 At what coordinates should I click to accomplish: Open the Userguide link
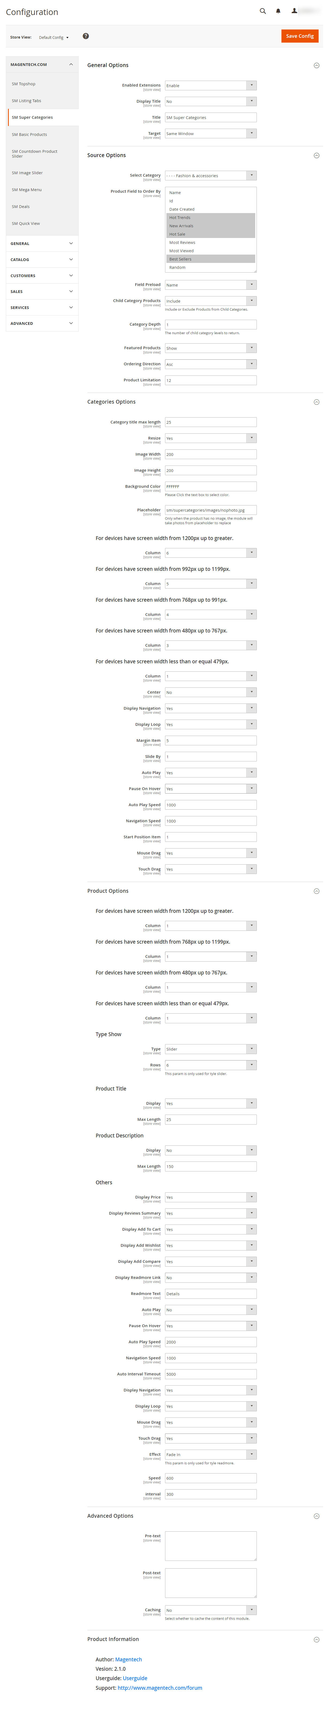click(135, 1678)
